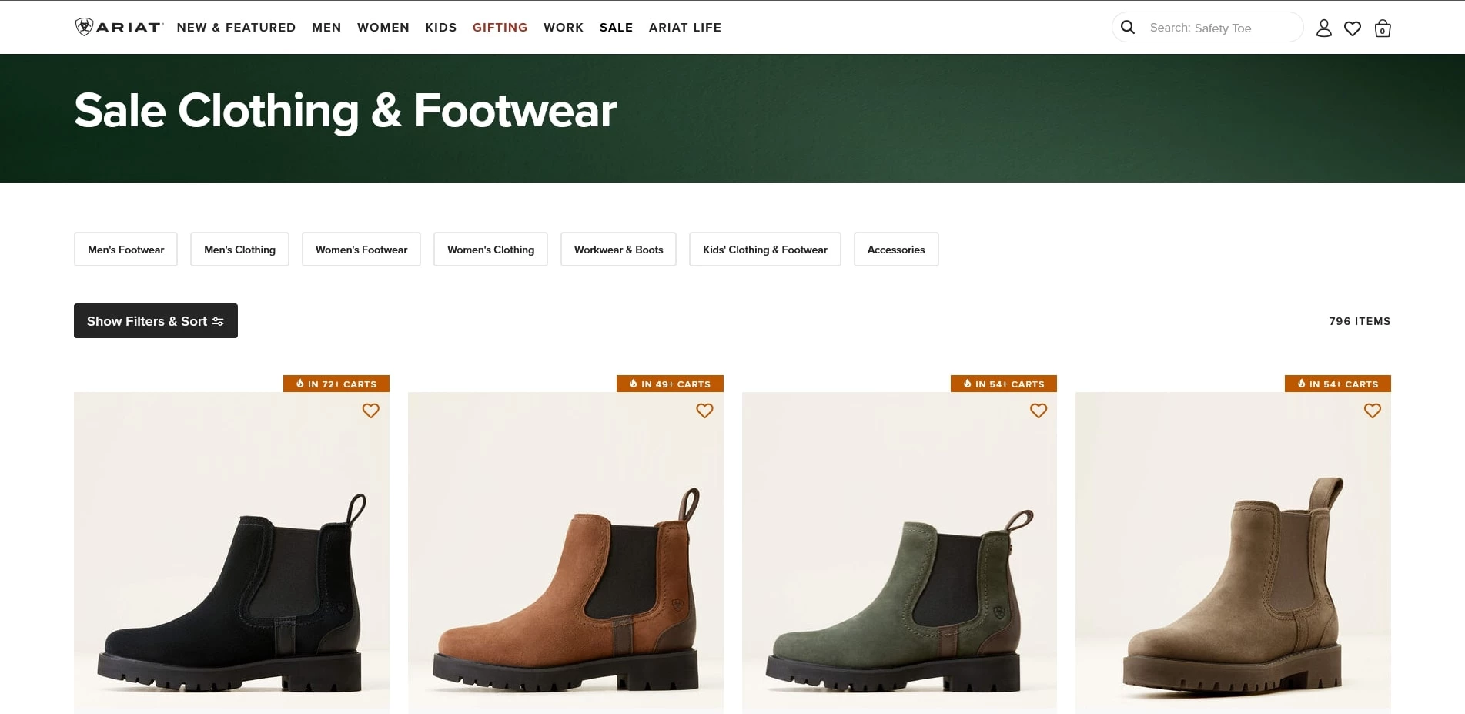The height and width of the screenshot is (714, 1465).
Task: Click the Workwear & Boots button
Action: pyautogui.click(x=618, y=249)
